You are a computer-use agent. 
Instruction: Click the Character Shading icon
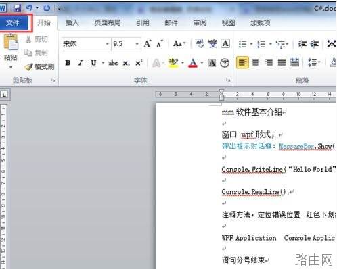click(x=212, y=63)
